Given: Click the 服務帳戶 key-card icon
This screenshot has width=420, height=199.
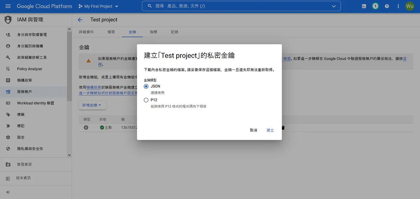Looking at the screenshot, I should 8,92.
